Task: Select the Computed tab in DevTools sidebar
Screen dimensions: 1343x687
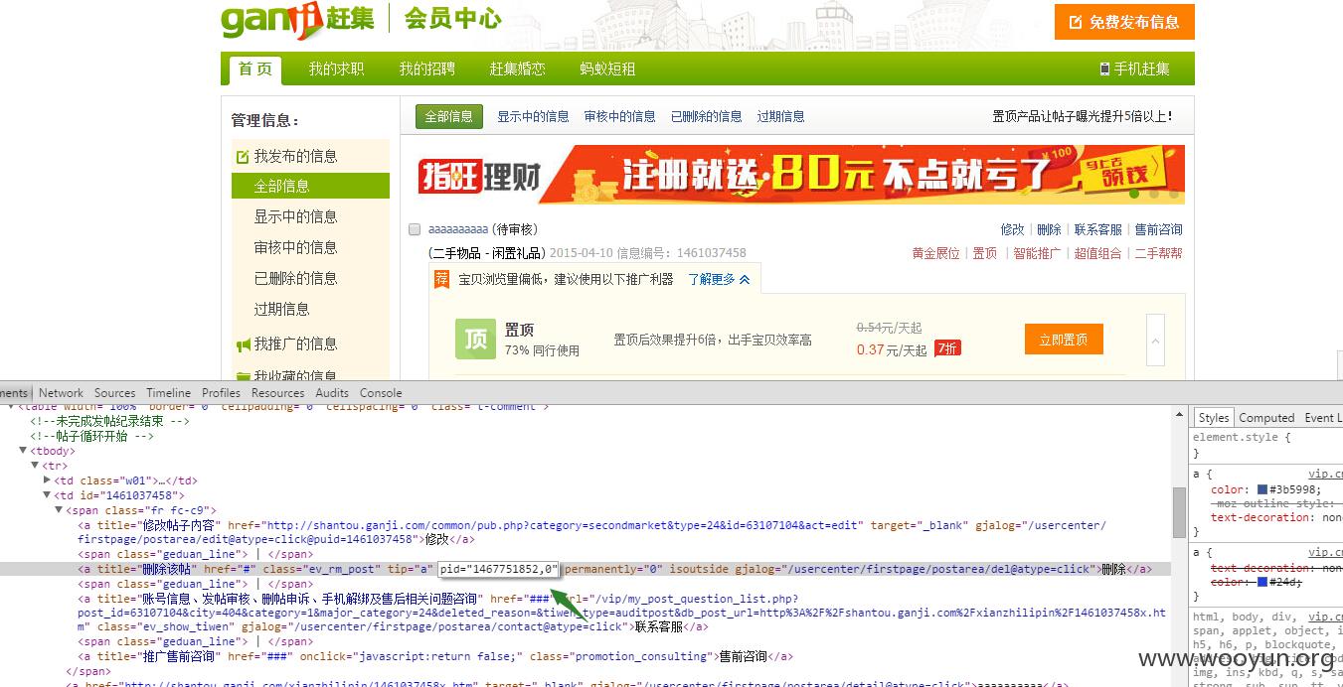Action: pyautogui.click(x=1266, y=418)
